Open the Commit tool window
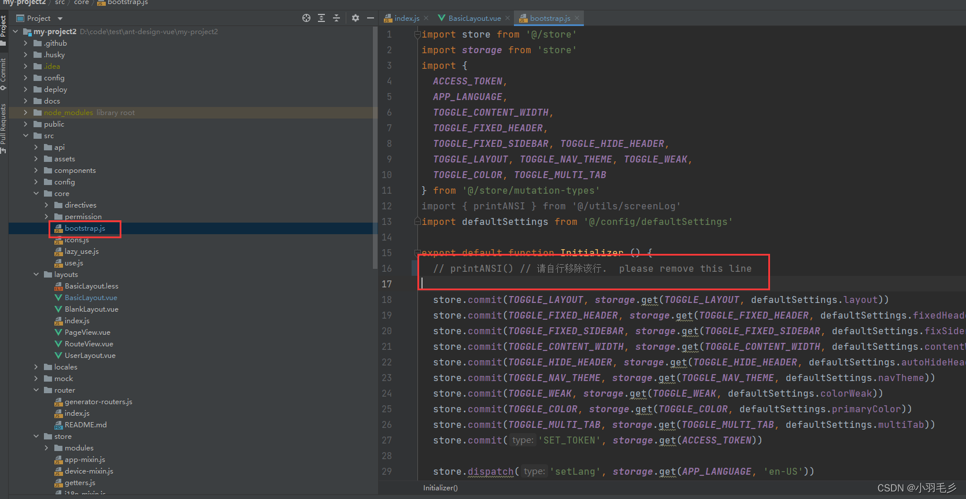The width and height of the screenshot is (966, 499). click(3, 73)
